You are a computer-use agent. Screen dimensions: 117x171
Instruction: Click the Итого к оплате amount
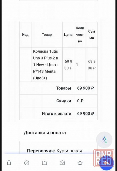pos(85,114)
